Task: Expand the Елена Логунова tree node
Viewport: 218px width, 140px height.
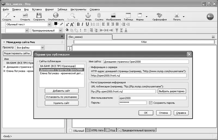Action: (x=4, y=71)
